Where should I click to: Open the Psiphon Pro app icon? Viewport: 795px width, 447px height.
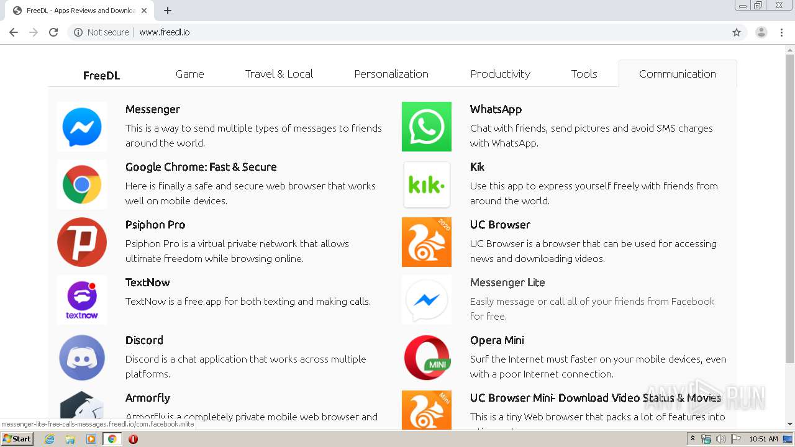pyautogui.click(x=82, y=242)
